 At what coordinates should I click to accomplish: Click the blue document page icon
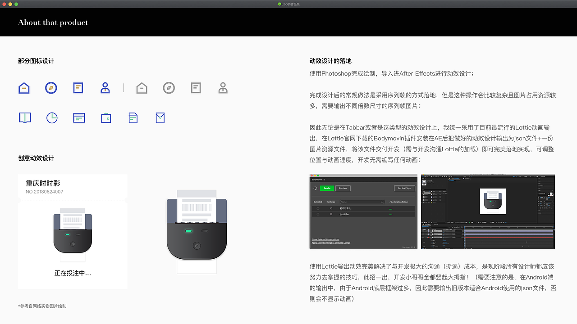coord(133,118)
